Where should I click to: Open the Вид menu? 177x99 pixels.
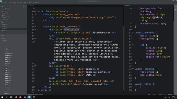coord(15,3)
